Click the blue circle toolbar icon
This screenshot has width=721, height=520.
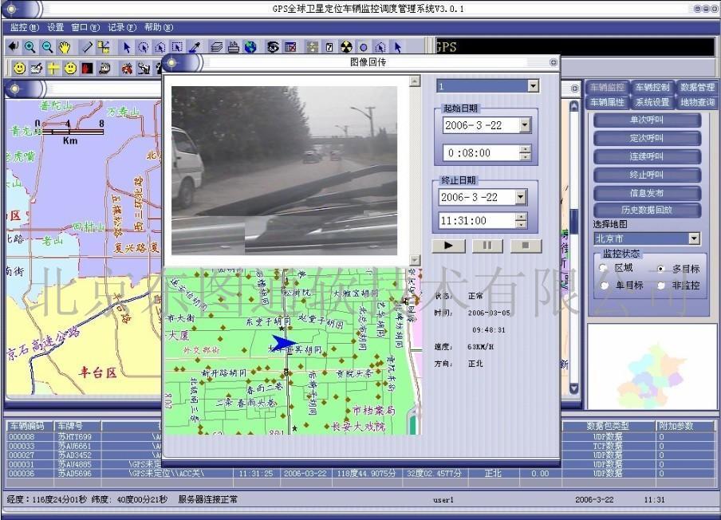tap(363, 47)
